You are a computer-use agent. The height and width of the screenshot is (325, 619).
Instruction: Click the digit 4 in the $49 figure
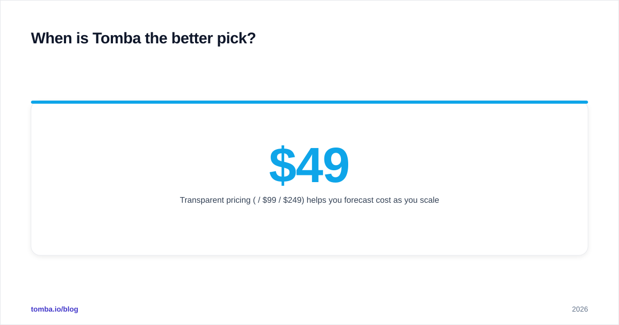[309, 166]
